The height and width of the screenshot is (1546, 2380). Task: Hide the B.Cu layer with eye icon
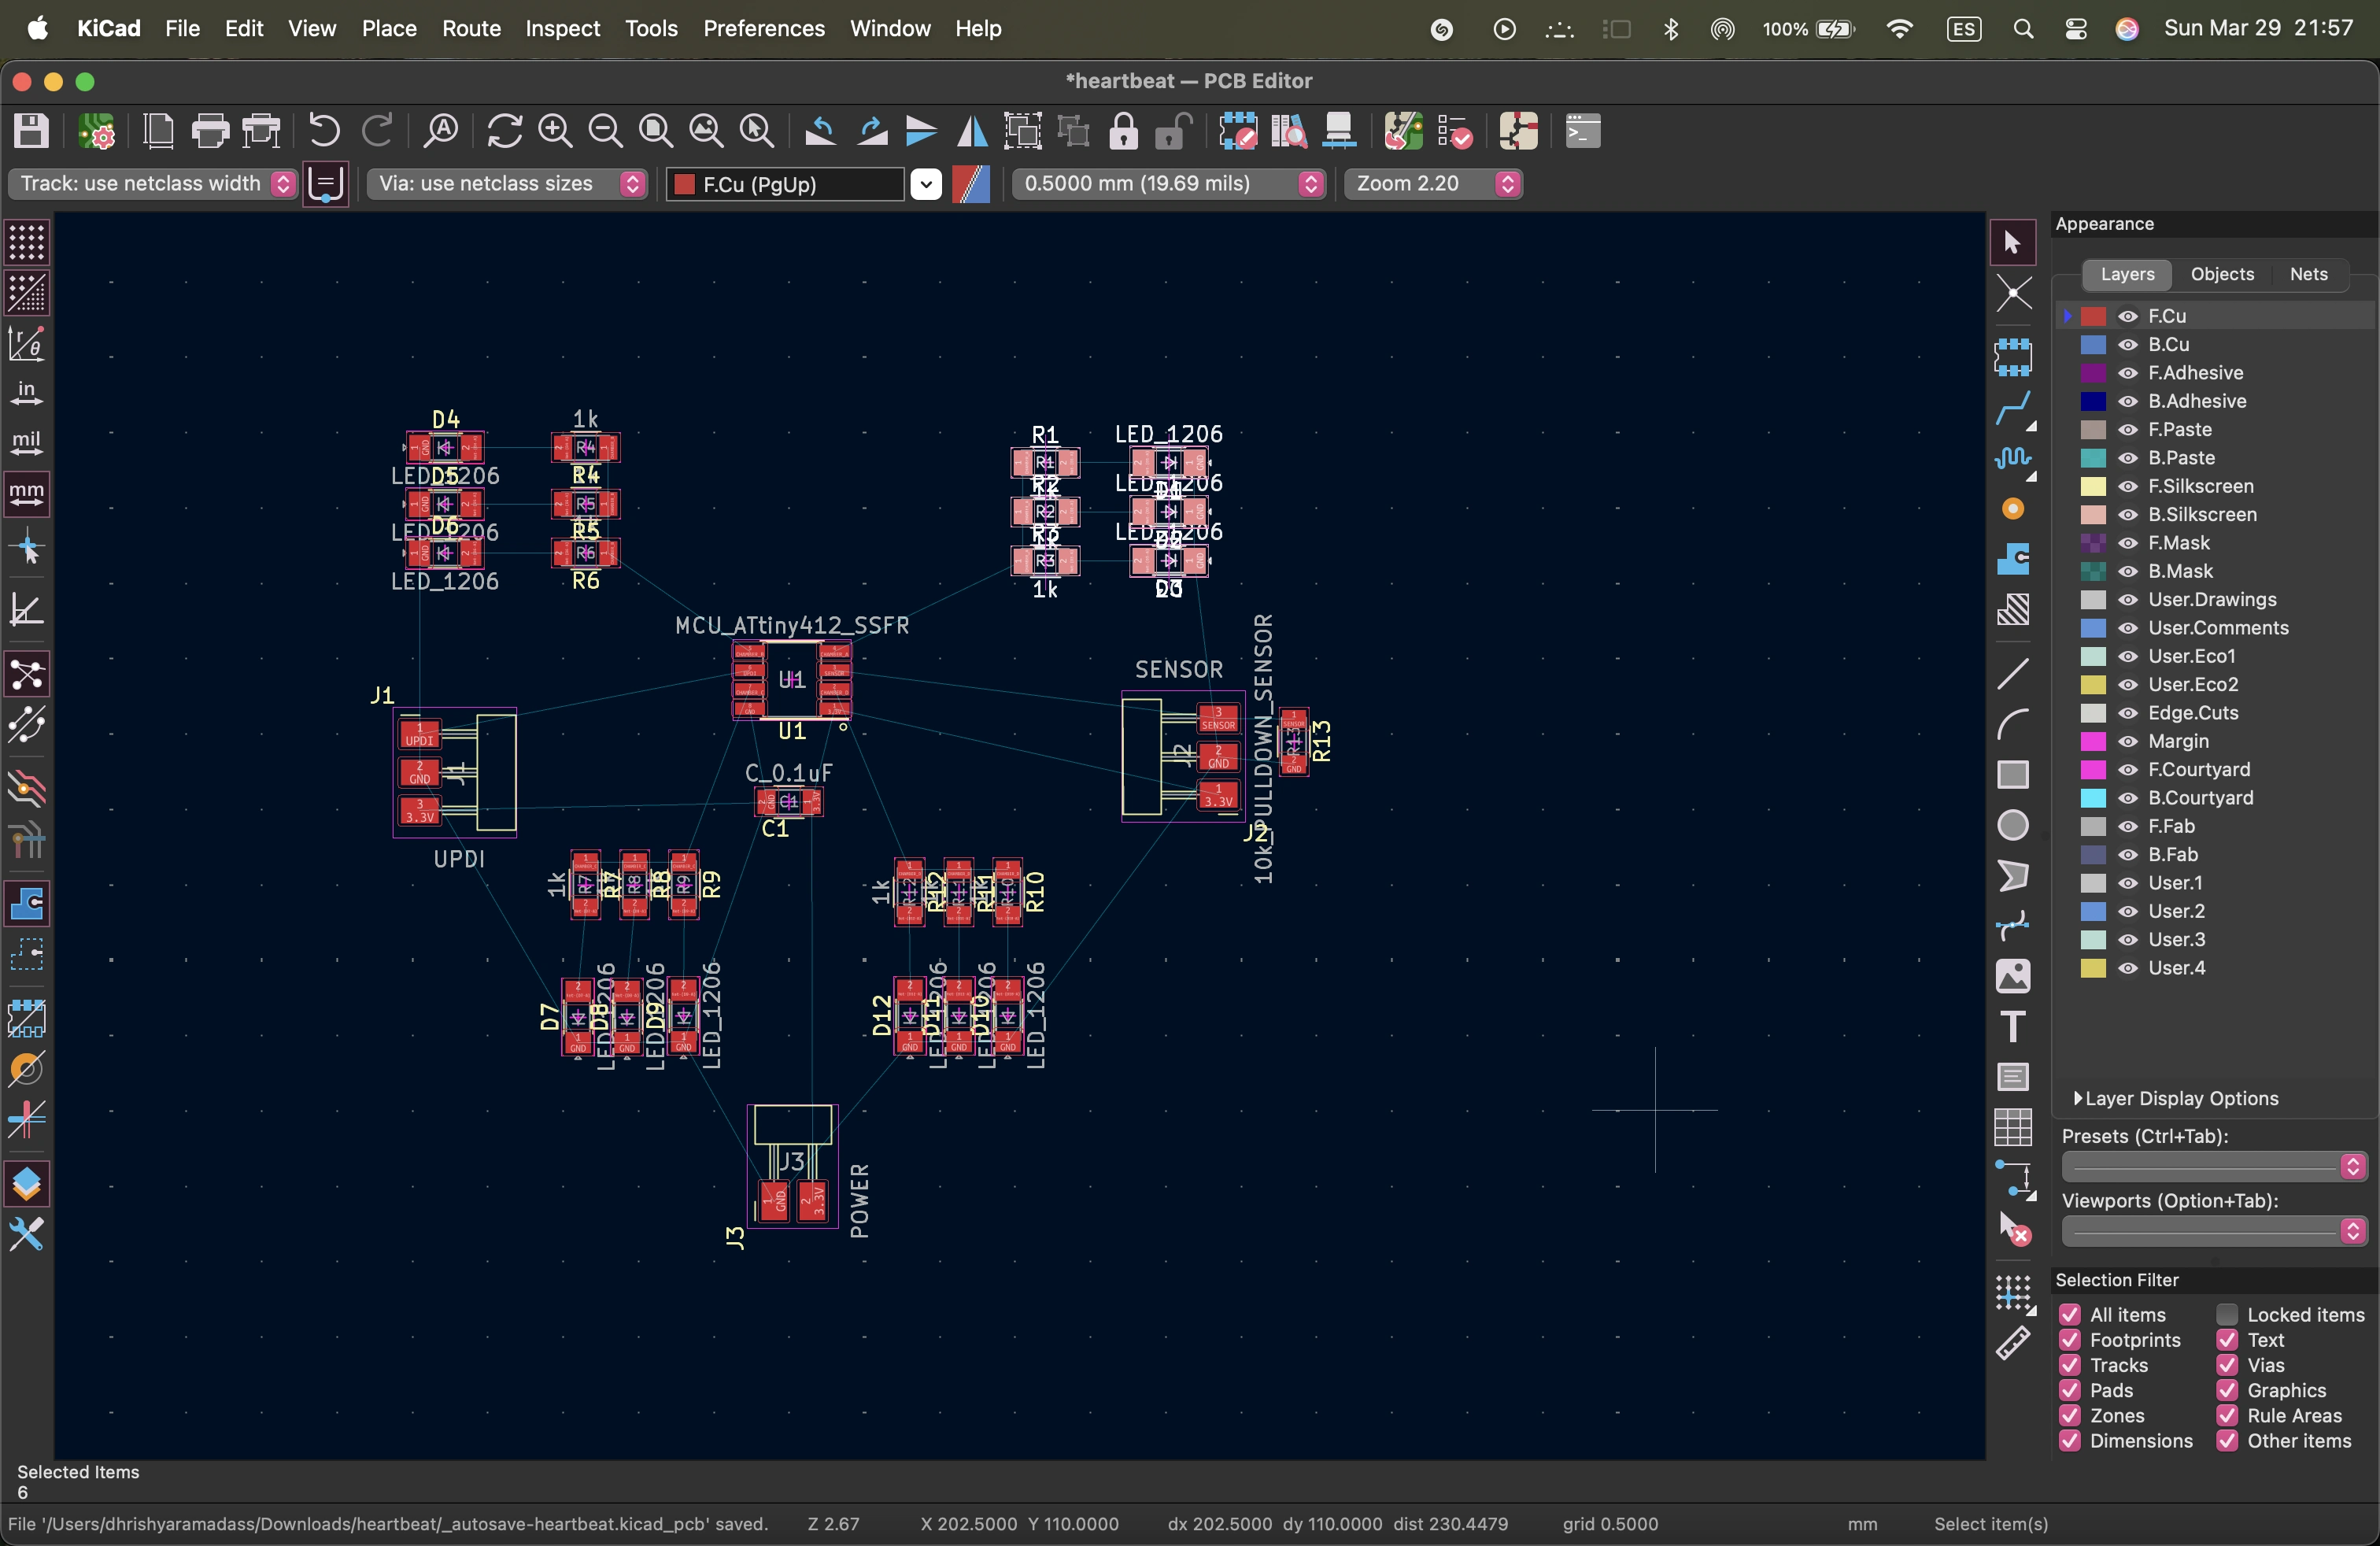(2128, 344)
